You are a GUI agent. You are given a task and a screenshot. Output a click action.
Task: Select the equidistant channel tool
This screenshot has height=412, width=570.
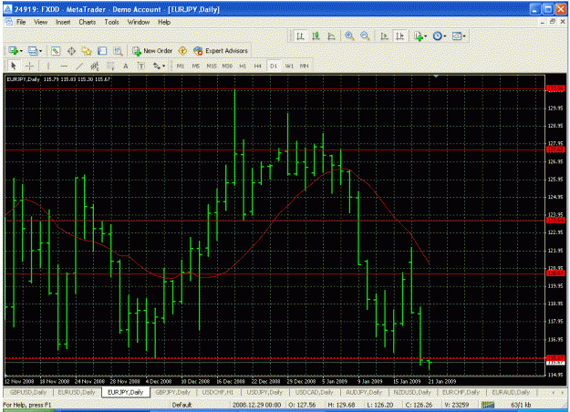point(95,66)
